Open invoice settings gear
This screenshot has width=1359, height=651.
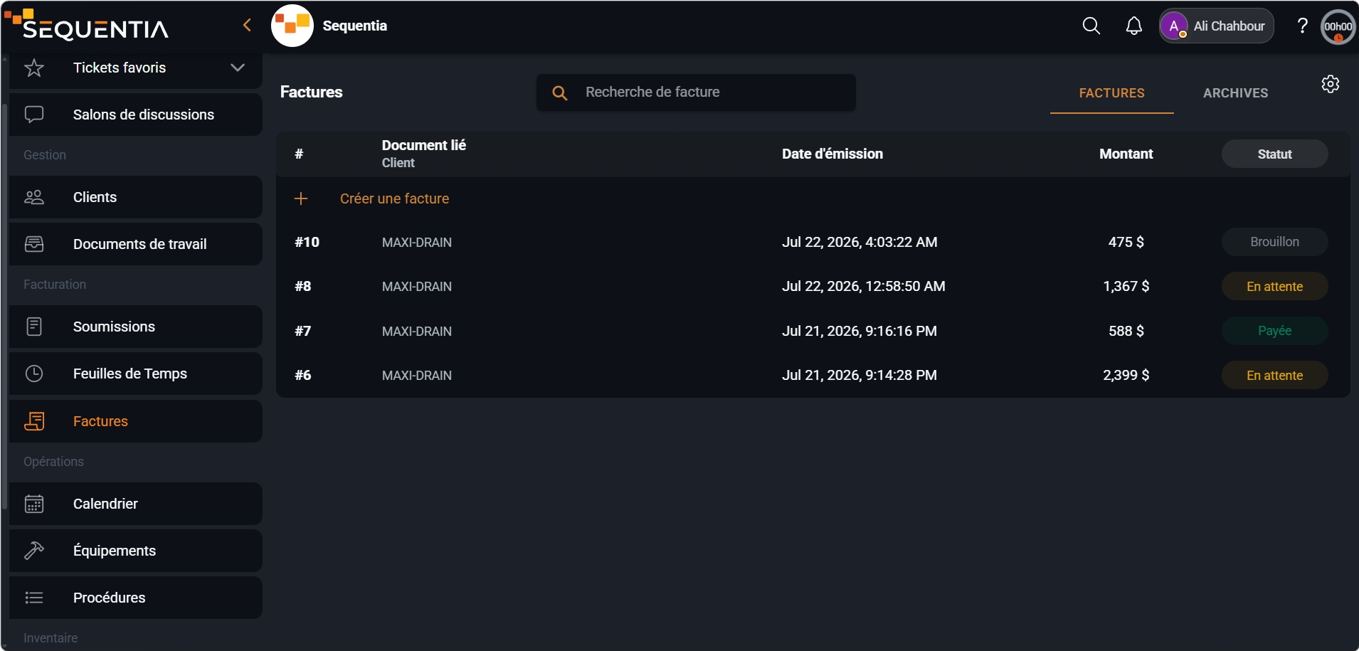[x=1331, y=84]
